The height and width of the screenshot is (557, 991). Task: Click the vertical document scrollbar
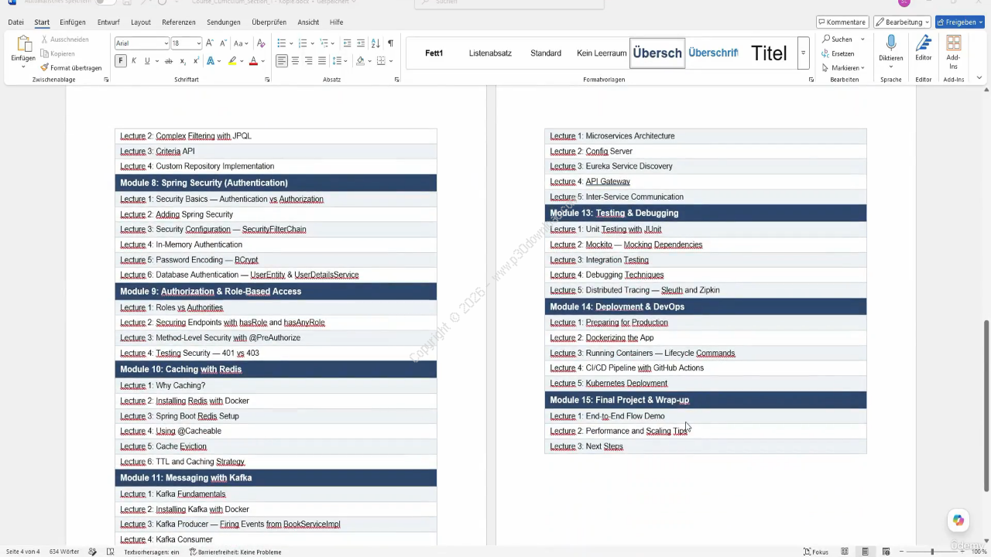click(986, 405)
